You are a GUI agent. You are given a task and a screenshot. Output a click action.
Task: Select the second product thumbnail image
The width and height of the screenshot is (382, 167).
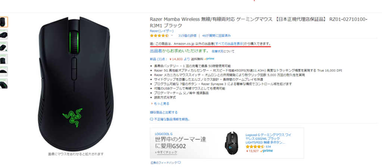[x=4, y=34]
